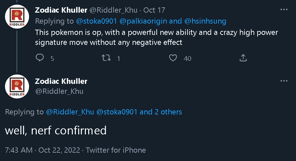Open more options on the second tweet
This screenshot has height=161, width=296.
[x=284, y=81]
